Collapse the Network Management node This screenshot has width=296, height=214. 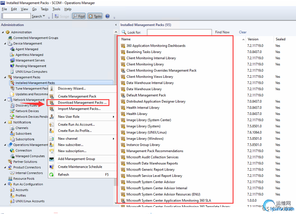point(5,100)
